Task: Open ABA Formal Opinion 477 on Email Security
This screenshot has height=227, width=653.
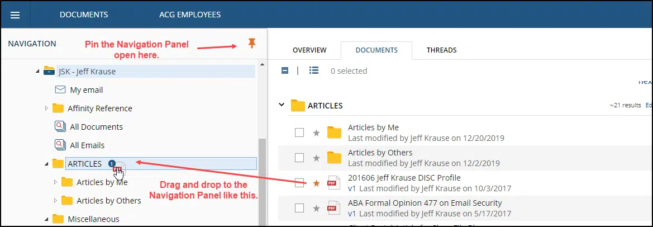Action: [425, 203]
